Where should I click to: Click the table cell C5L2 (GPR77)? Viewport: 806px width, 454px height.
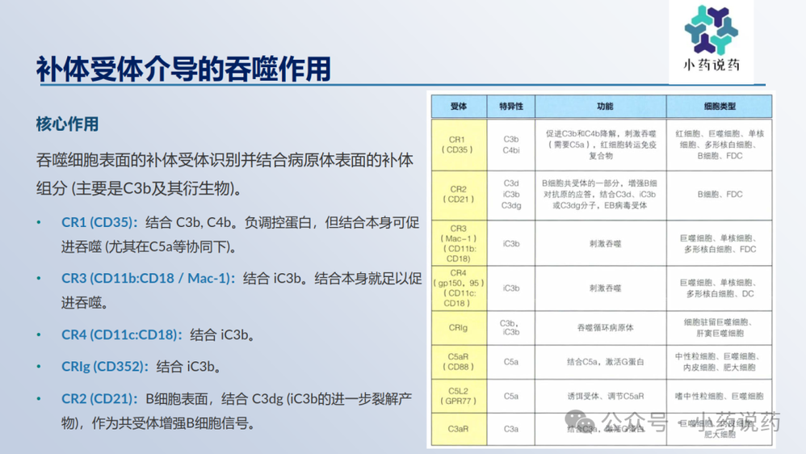click(459, 396)
